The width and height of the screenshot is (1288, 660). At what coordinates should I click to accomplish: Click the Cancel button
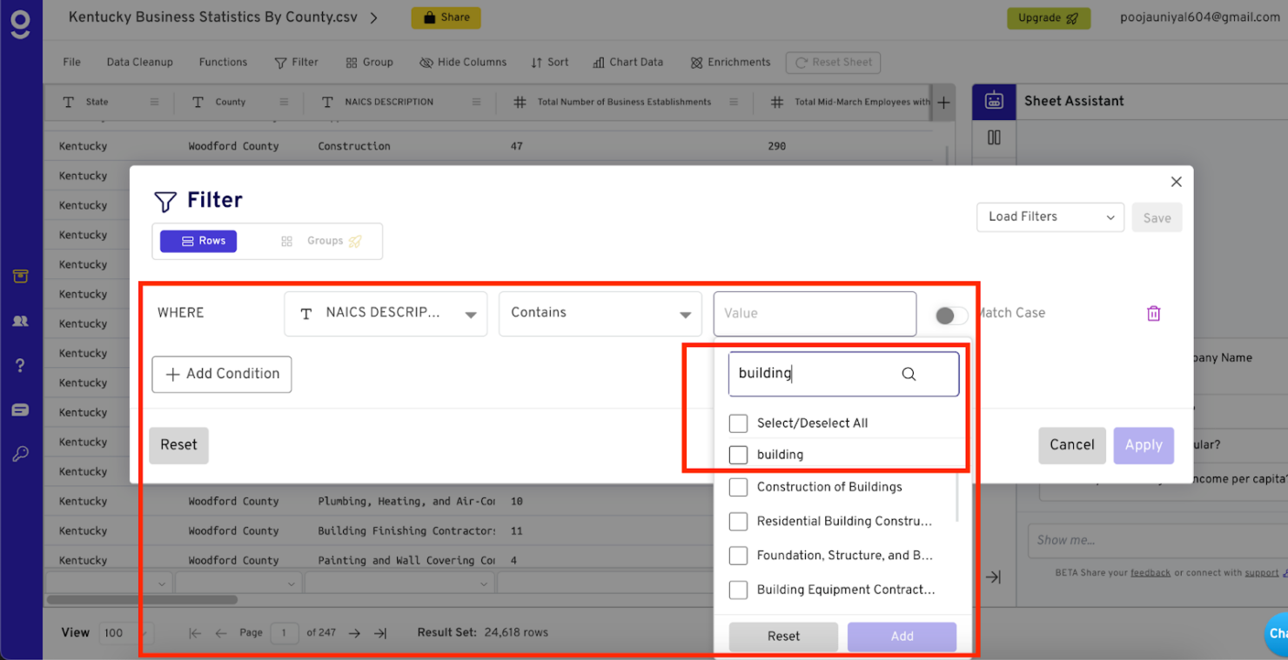point(1072,445)
